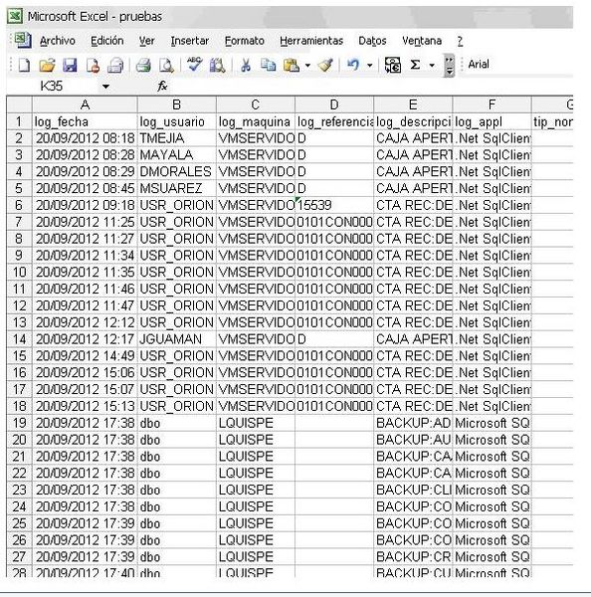Select the cell containing TMEJIA
The image size is (591, 597).
pyautogui.click(x=177, y=138)
